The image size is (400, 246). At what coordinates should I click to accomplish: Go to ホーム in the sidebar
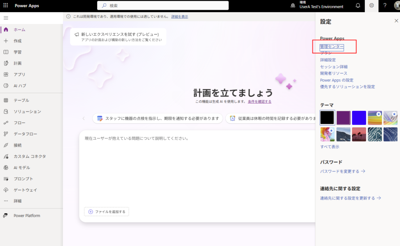click(x=20, y=30)
